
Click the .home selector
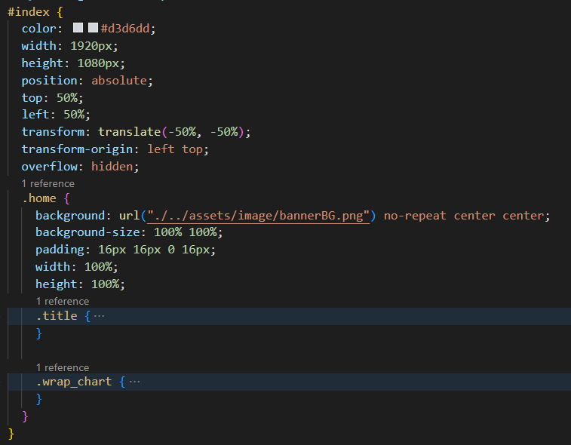(39, 198)
